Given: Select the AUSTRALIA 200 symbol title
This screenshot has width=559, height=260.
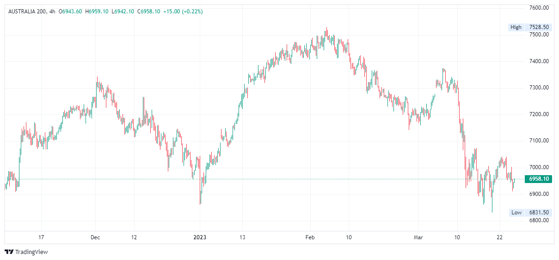Looking at the screenshot, I should [27, 11].
